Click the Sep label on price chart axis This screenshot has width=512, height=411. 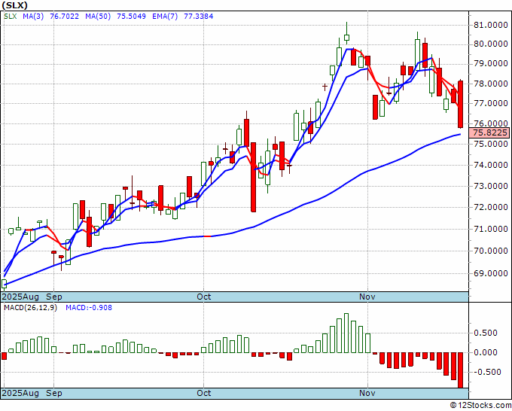coord(54,297)
